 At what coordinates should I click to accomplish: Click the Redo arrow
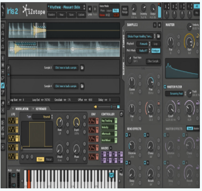click(95, 8)
